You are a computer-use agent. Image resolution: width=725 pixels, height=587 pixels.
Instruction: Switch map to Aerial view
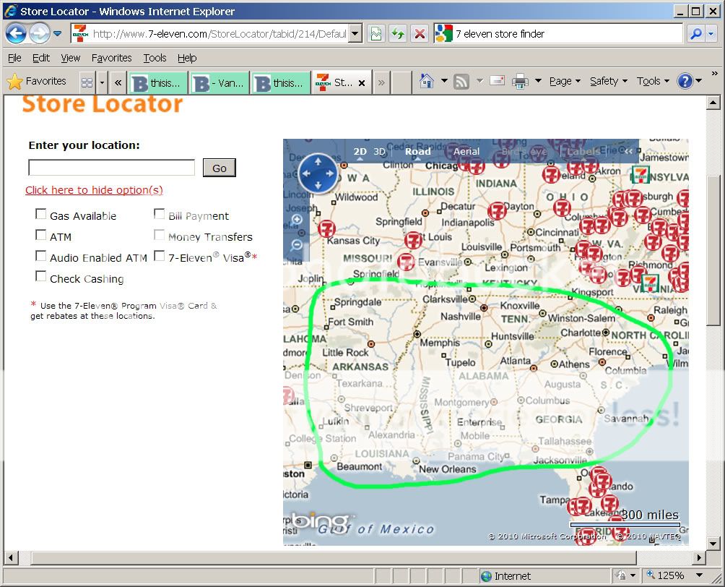coord(466,151)
